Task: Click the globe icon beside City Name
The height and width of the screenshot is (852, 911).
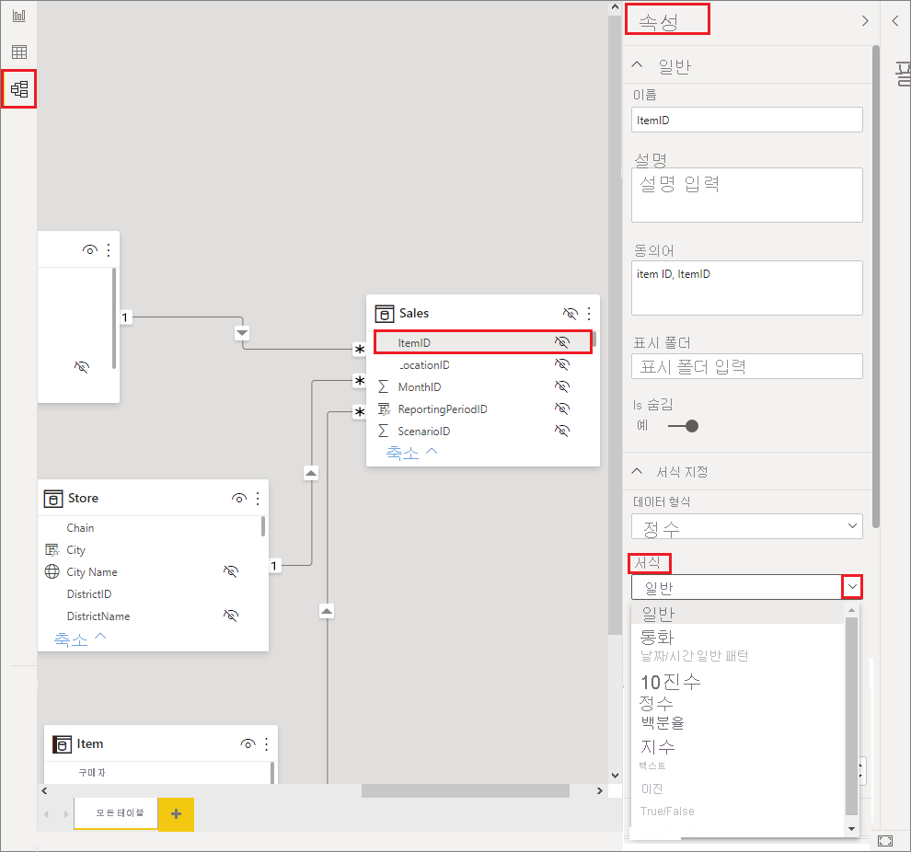Action: pyautogui.click(x=52, y=571)
